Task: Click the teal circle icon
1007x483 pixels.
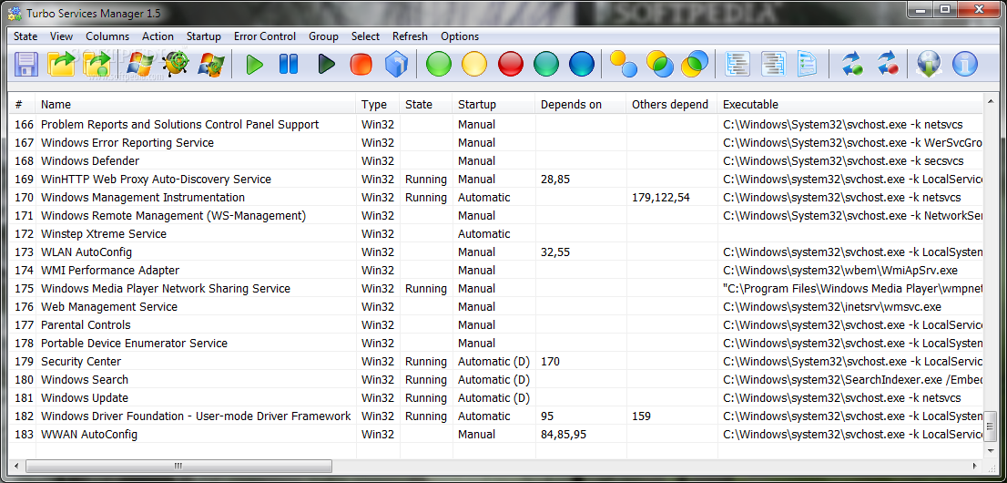Action: (x=546, y=64)
